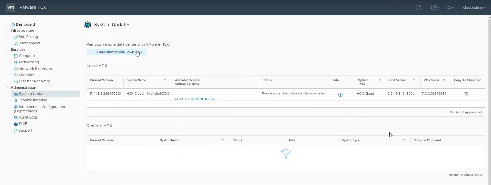491x185 pixels.
Task: Click CHECK FOR UPDATES link
Action: pyautogui.click(x=194, y=99)
